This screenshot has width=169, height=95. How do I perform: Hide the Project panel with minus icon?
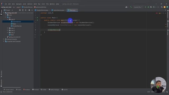tap(32, 10)
